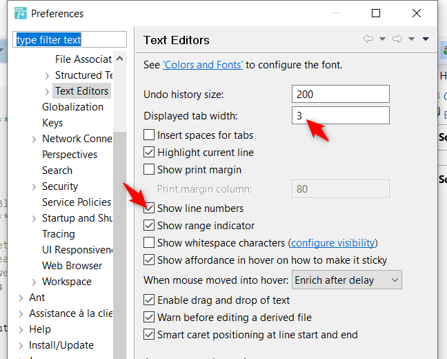Select File Associations in the tree
This screenshot has width=447, height=359.
tap(83, 59)
